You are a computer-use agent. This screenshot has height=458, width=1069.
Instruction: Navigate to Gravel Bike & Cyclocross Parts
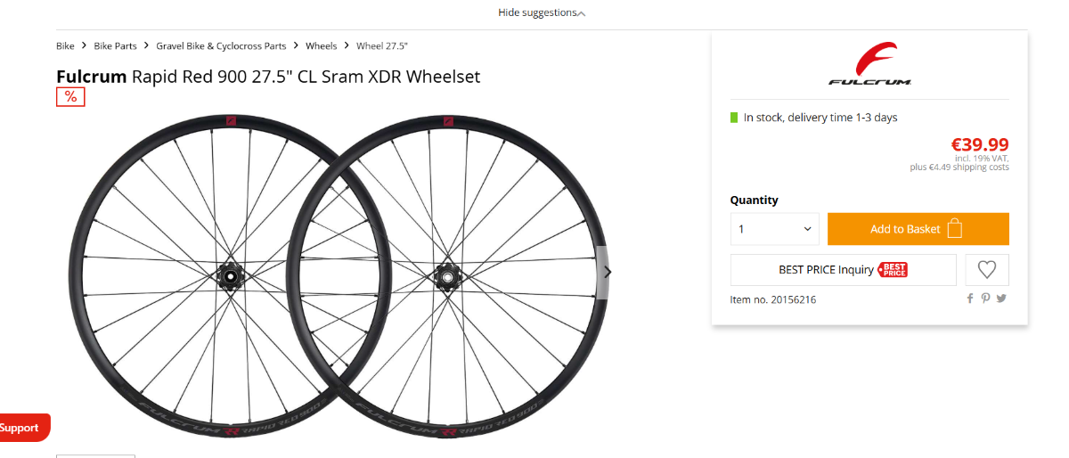click(x=222, y=45)
